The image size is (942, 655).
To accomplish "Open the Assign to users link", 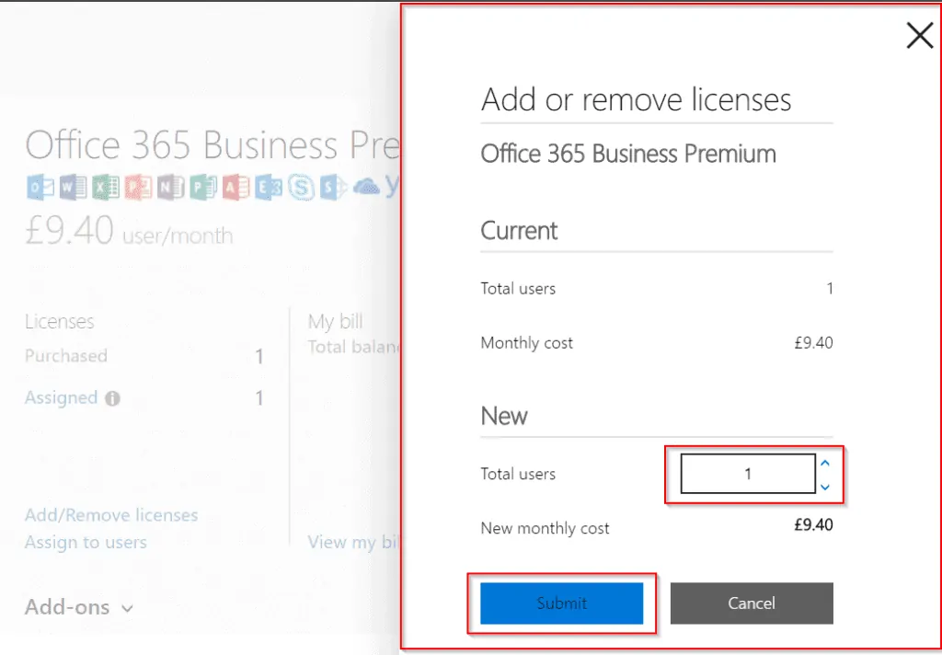I will pos(86,542).
